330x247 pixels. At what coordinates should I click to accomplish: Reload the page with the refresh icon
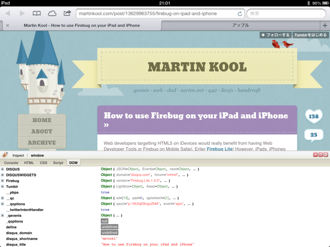click(x=240, y=14)
